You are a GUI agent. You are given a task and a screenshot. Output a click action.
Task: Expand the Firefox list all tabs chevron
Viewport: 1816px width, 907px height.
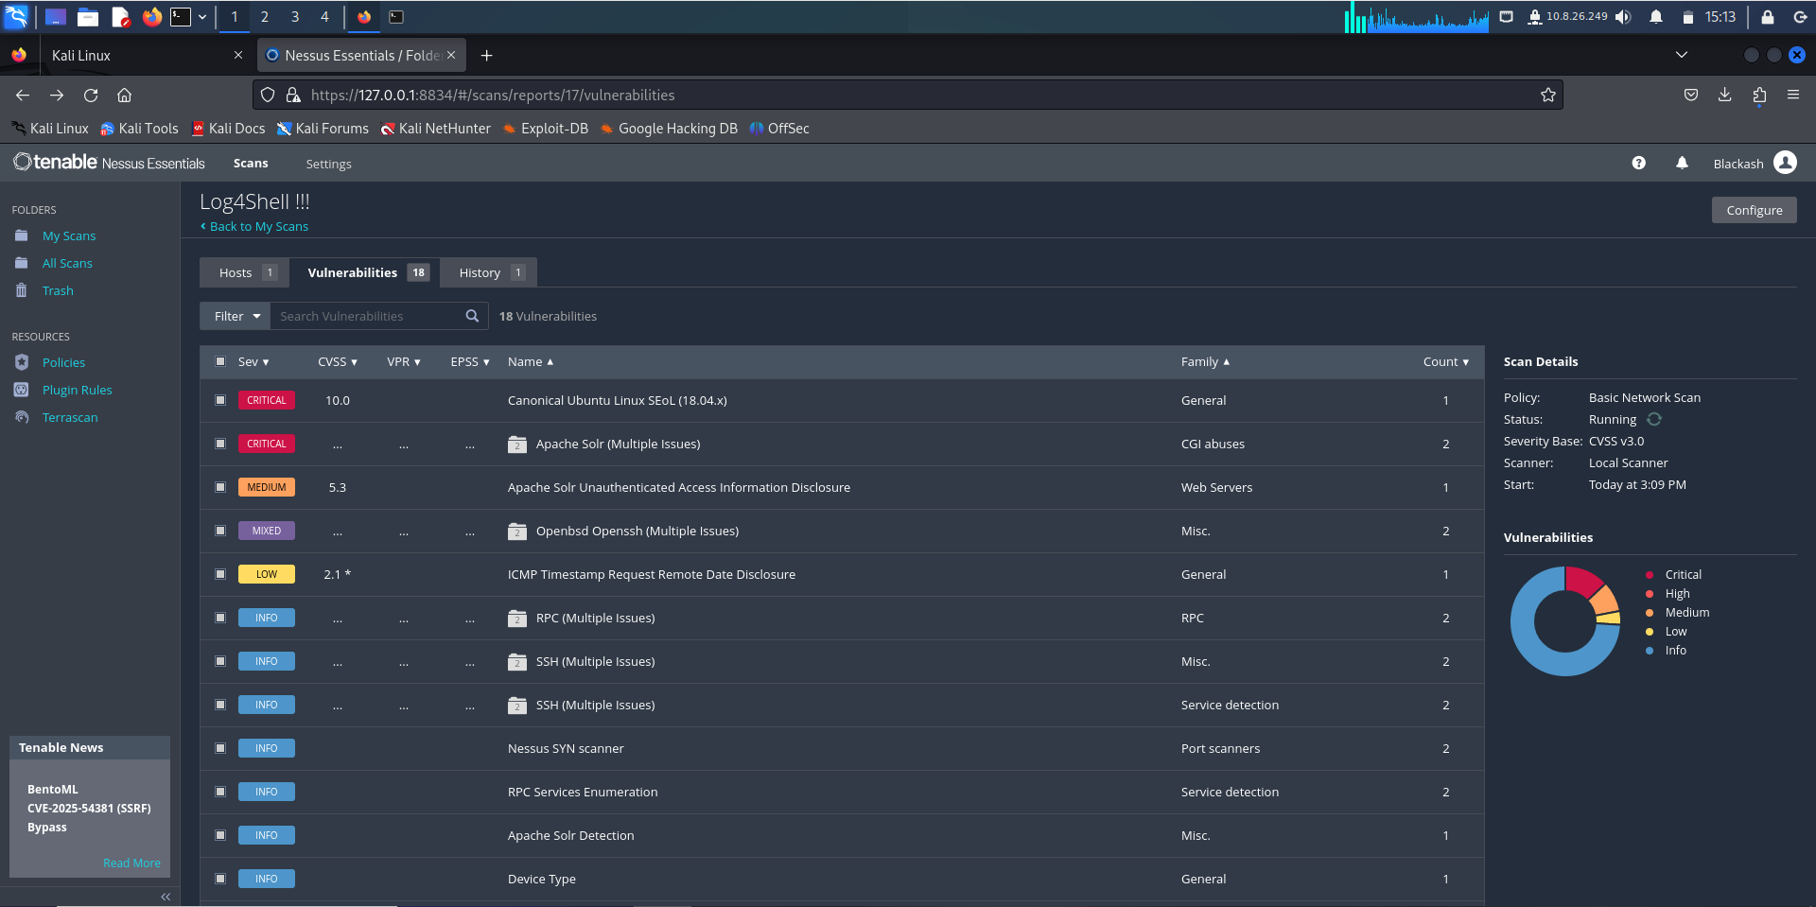[x=1682, y=55]
